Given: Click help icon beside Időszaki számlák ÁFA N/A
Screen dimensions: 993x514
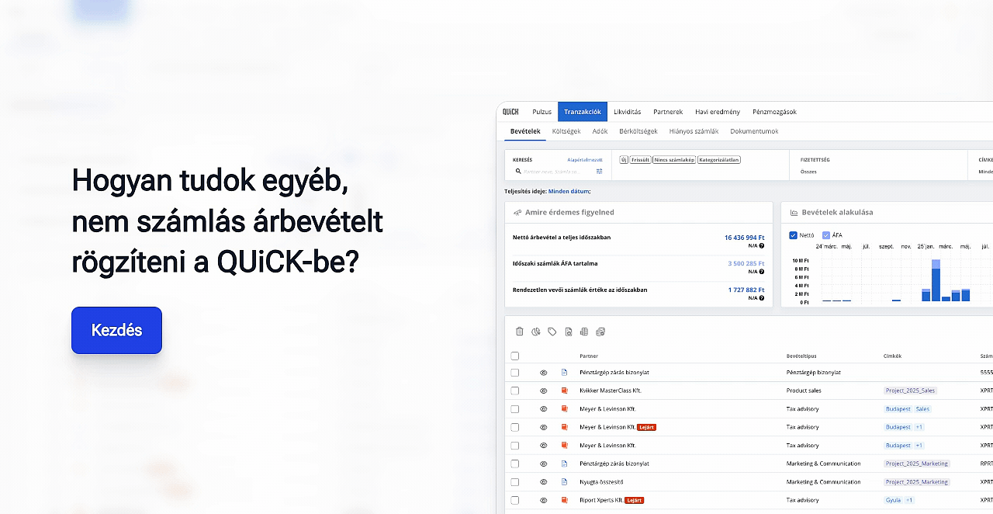Looking at the screenshot, I should coord(762,272).
